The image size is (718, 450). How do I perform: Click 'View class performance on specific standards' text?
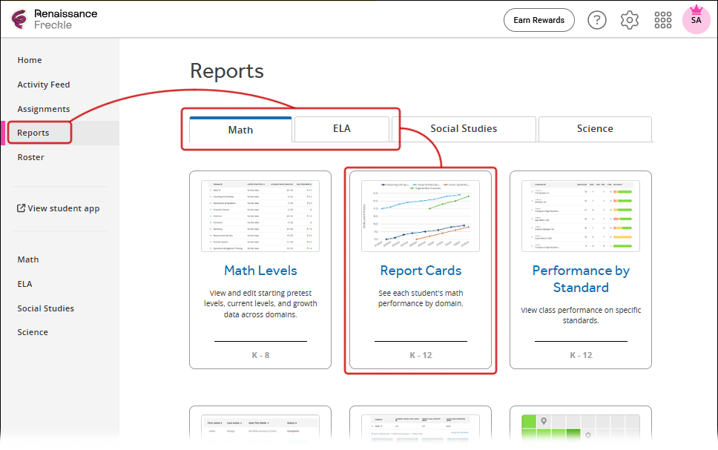click(x=581, y=315)
